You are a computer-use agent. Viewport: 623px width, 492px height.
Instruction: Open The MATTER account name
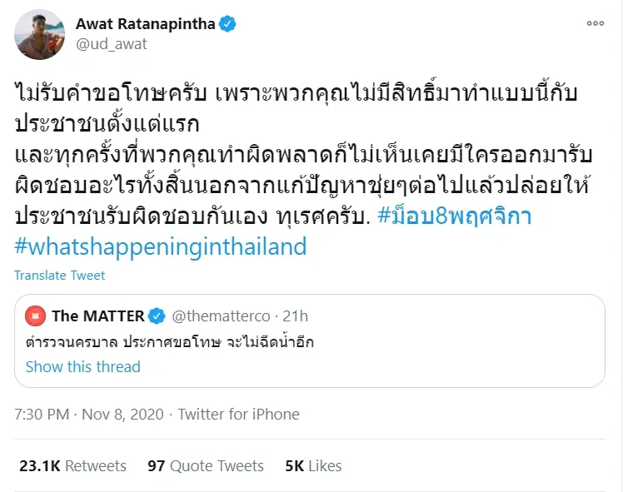(97, 316)
